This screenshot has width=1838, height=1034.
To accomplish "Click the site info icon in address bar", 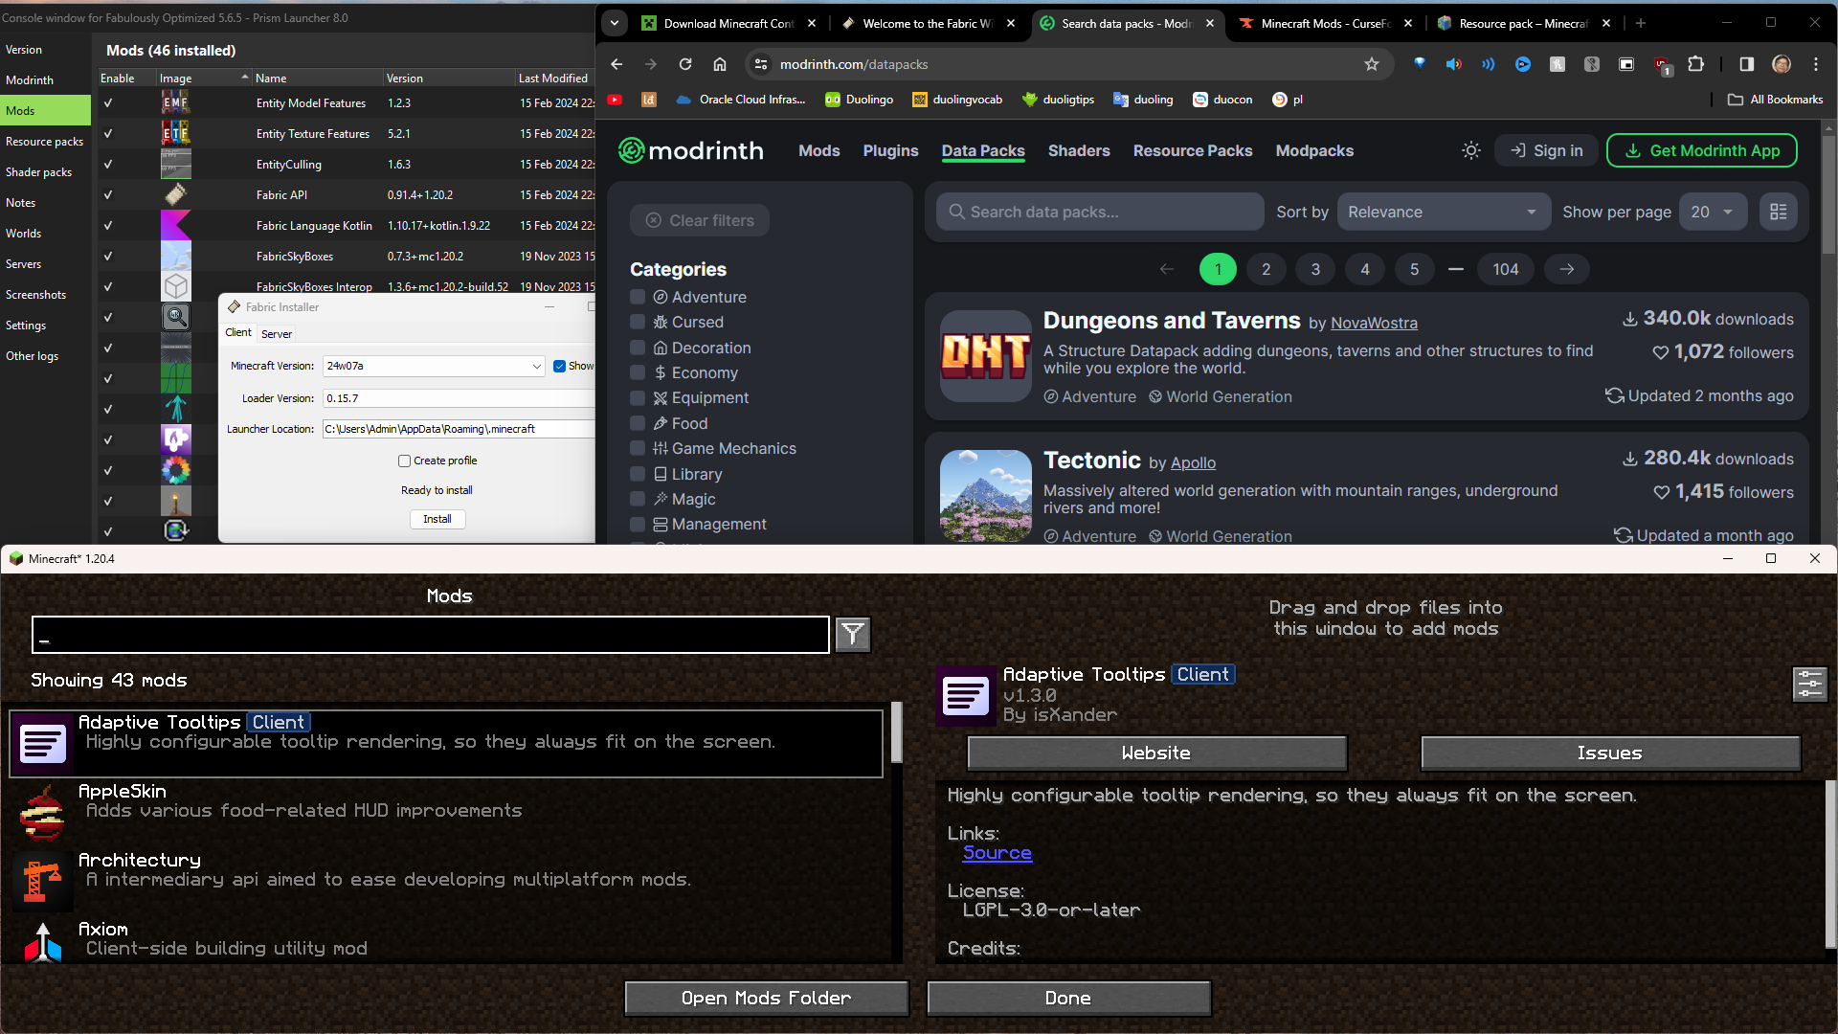I will (761, 64).
